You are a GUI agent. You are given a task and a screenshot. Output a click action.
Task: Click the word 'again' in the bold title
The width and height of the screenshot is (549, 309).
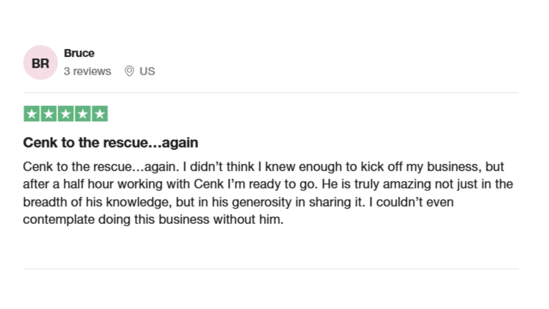[180, 143]
